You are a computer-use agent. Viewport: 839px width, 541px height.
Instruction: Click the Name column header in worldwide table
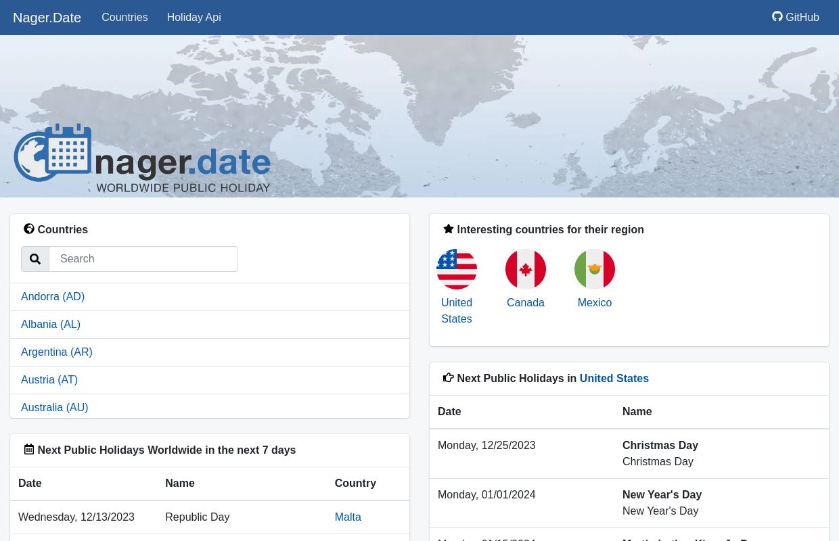(x=180, y=484)
